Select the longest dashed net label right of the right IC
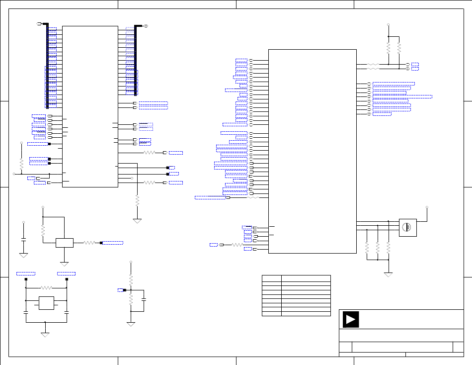472x365 pixels. click(x=402, y=97)
